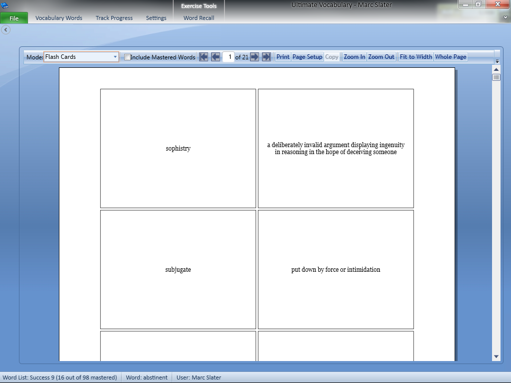The image size is (511, 383).
Task: Open the Mode dropdown showing Flash Cards
Action: pyautogui.click(x=81, y=57)
